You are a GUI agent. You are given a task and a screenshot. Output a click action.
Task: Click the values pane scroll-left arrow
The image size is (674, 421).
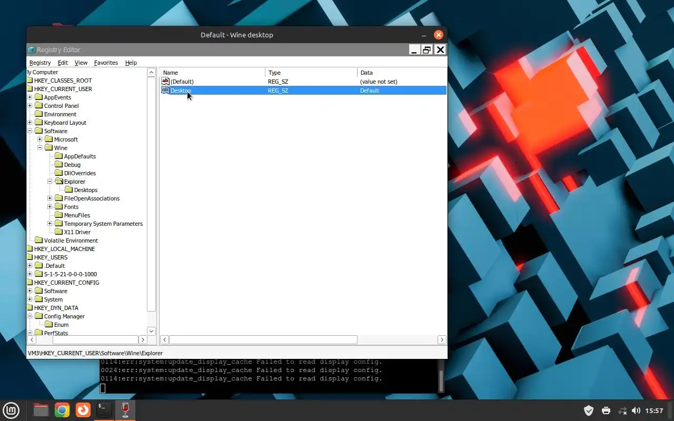click(164, 340)
